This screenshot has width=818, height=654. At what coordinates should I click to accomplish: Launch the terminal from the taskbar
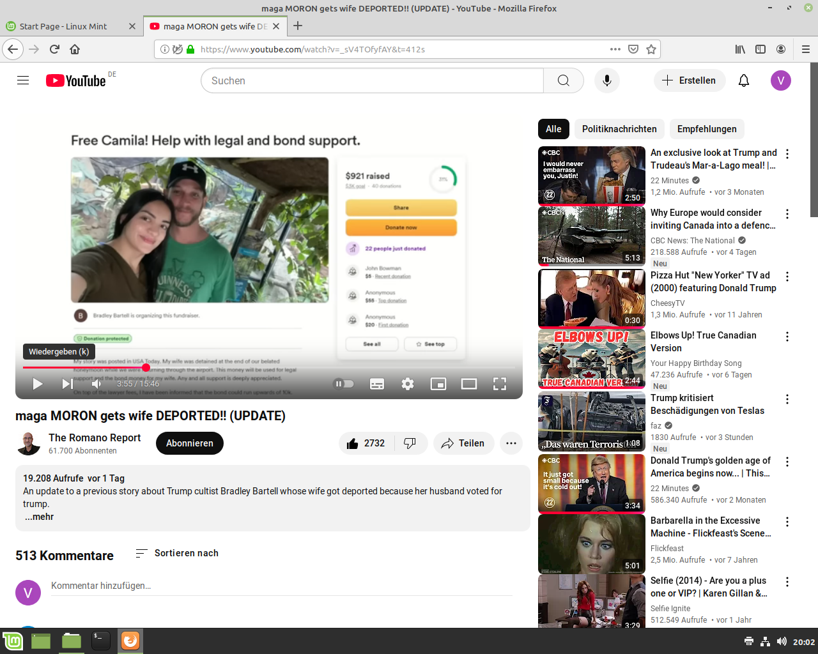(101, 641)
